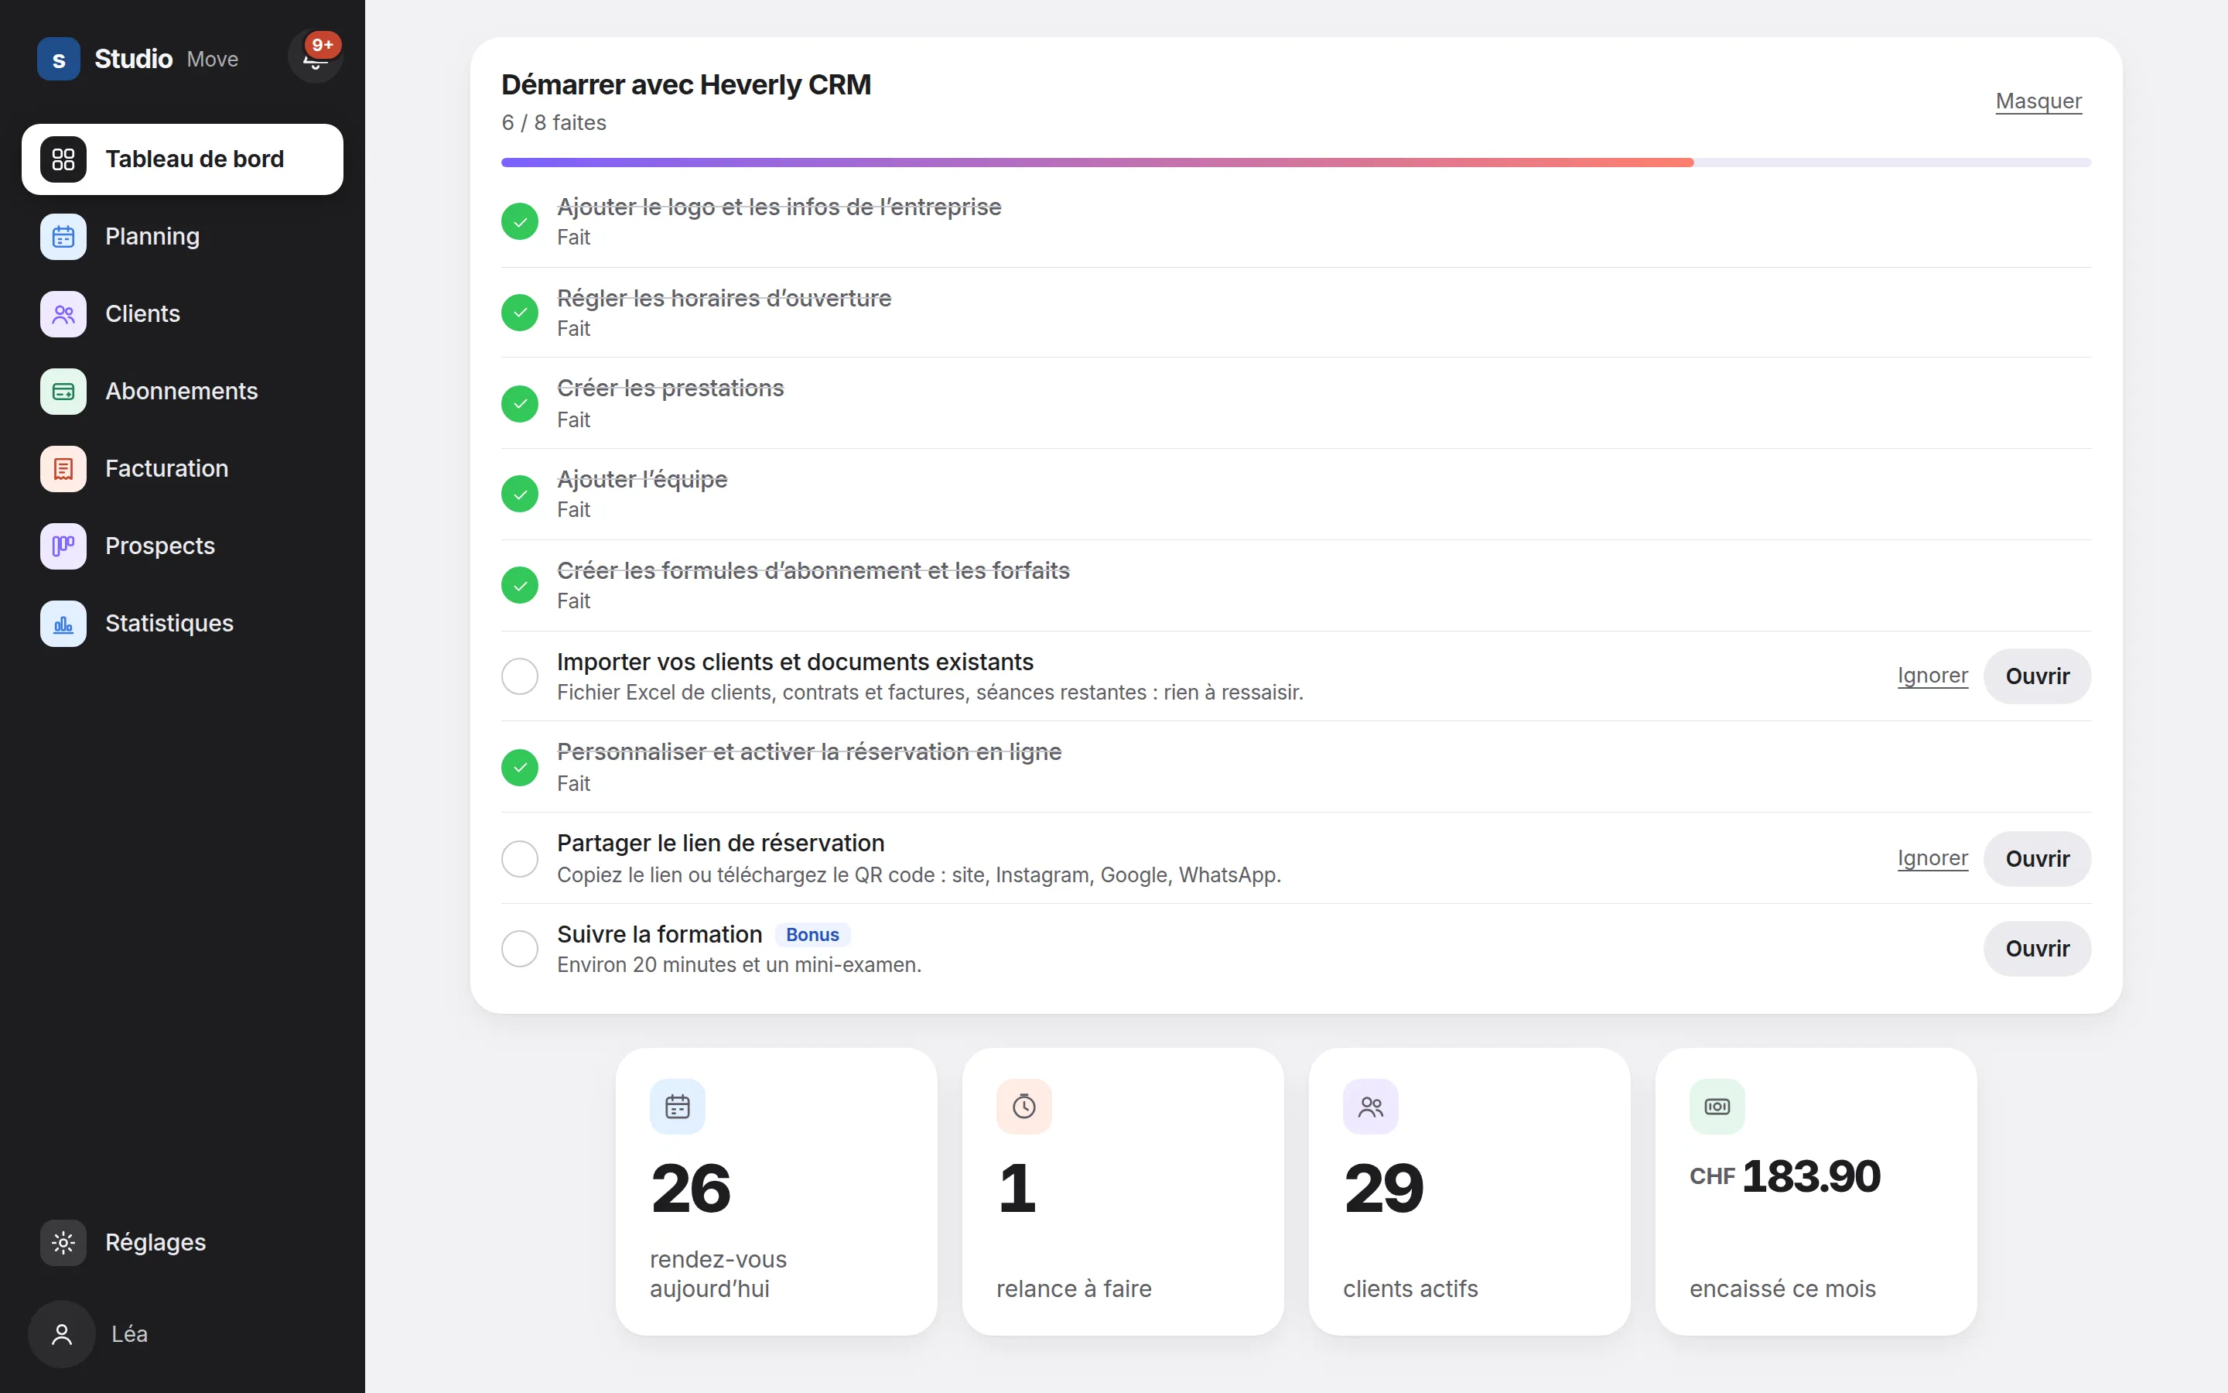Click the Bonus badge next to formation
The image size is (2228, 1393).
812,935
